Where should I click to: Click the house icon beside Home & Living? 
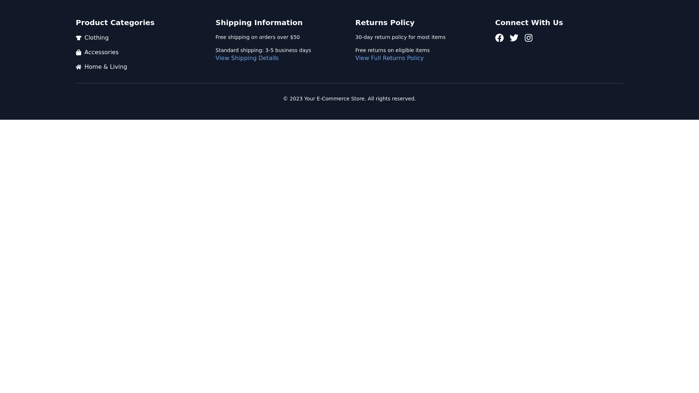click(x=79, y=67)
